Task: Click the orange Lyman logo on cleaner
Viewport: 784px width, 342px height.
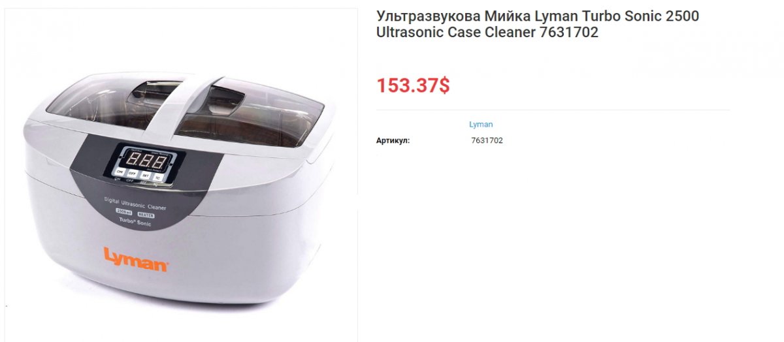Action: (x=137, y=258)
